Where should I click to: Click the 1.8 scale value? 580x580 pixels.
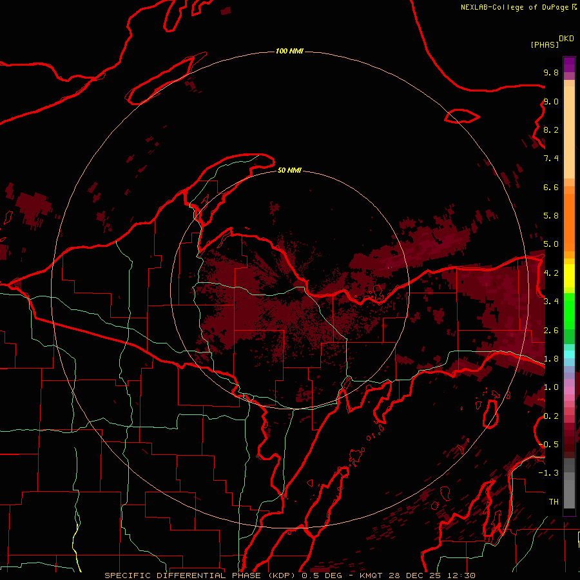(x=551, y=359)
